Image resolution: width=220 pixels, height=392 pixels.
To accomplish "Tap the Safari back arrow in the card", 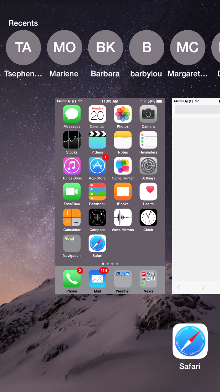I will pos(178,287).
